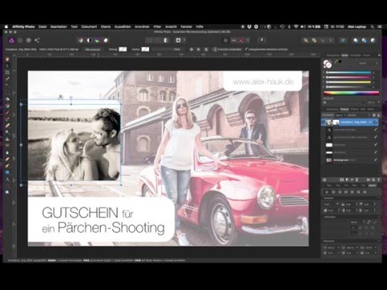Select the Zoom tool in left toolbar
Screen dimensions: 387x290
tap(7, 192)
